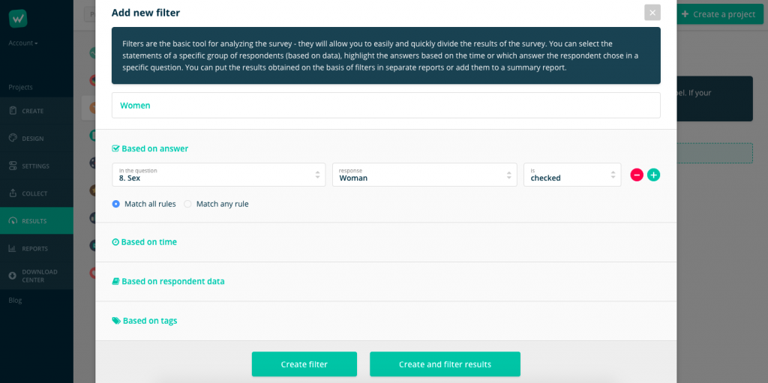Click the Settings sidebar icon
The width and height of the screenshot is (768, 383).
(x=13, y=166)
